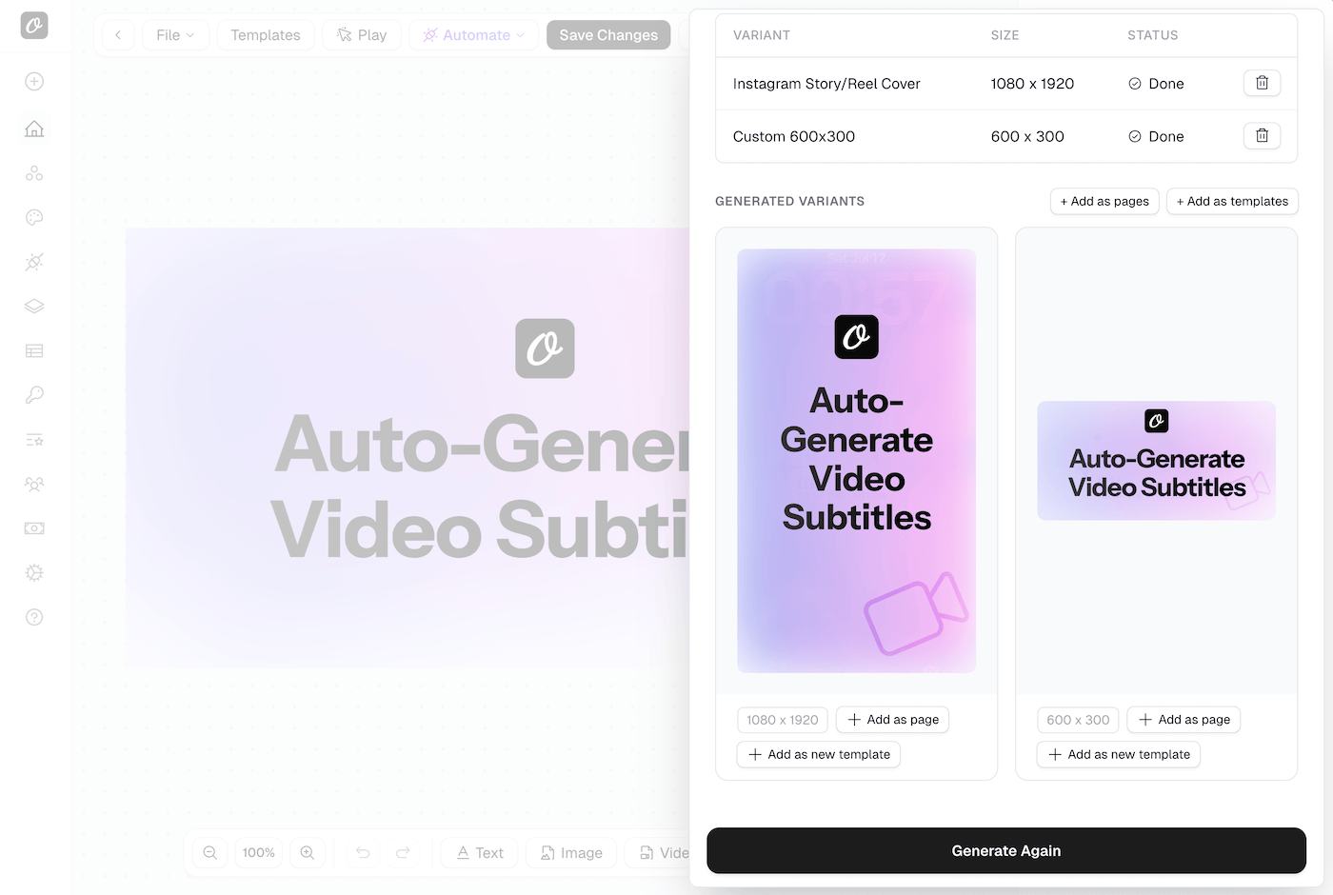Open the layers icon in sidebar
The width and height of the screenshot is (1333, 895).
tap(34, 306)
